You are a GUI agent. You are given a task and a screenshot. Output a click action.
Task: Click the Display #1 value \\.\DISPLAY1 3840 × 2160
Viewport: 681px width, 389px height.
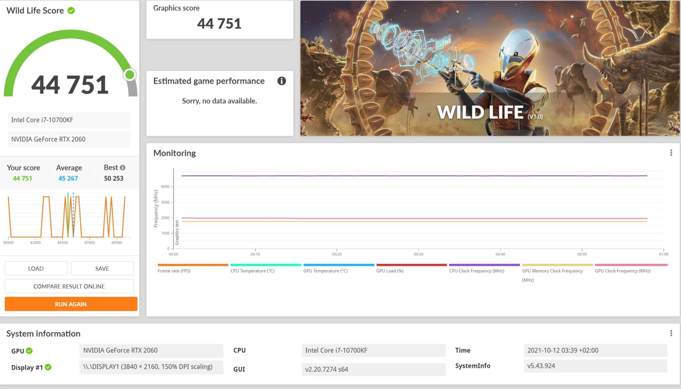(x=151, y=367)
